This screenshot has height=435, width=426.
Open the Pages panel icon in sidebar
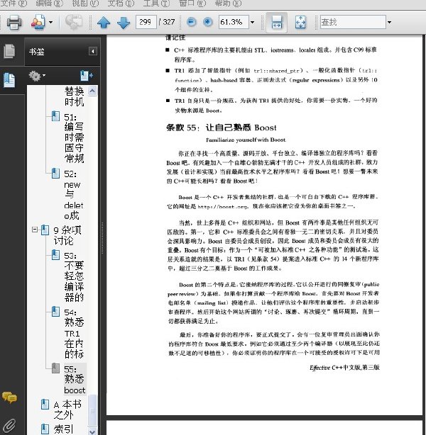coord(10,51)
